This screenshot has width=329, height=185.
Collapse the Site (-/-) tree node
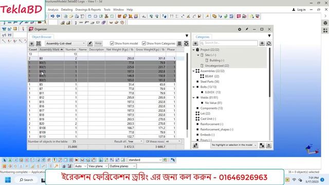coord(198,55)
